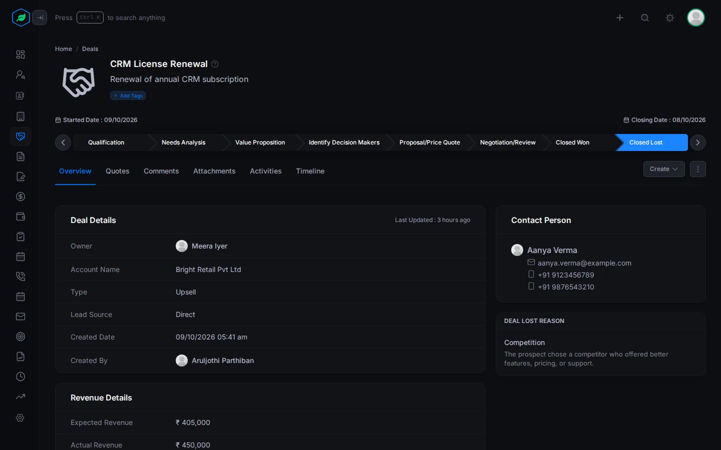Open the settings gear sidebar icon
The height and width of the screenshot is (450, 721).
click(x=21, y=417)
